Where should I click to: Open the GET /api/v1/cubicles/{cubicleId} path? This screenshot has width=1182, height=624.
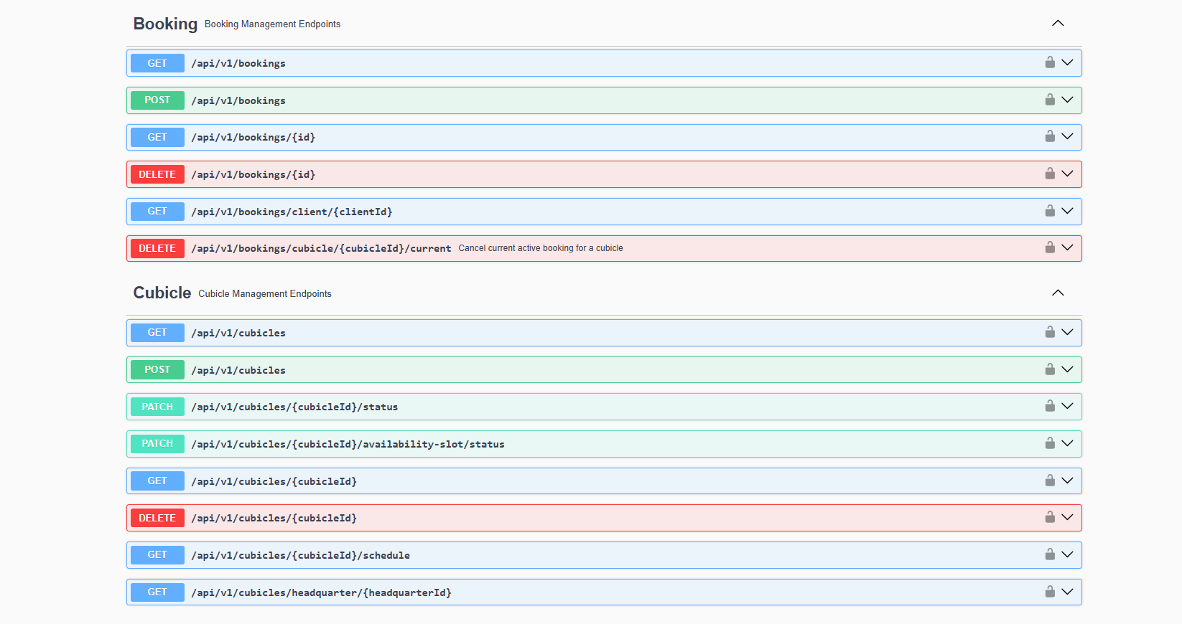click(274, 481)
